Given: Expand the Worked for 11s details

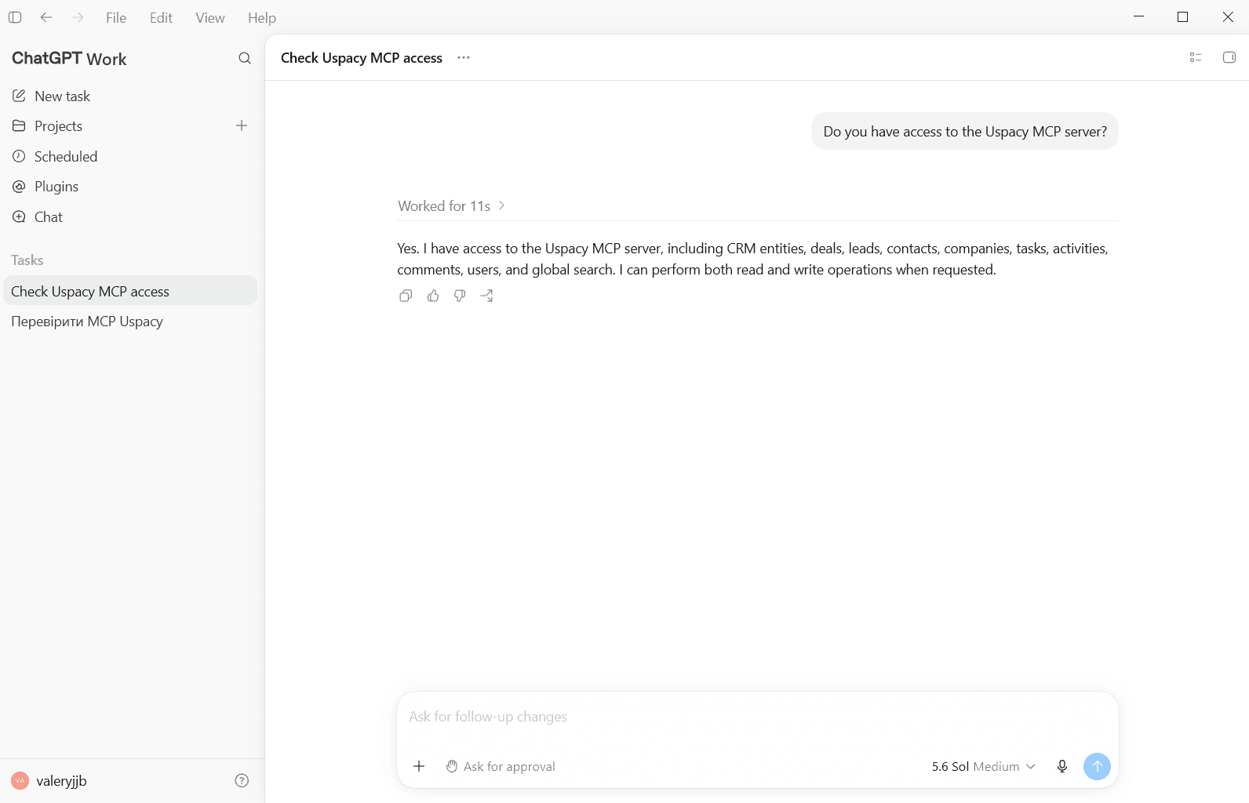Looking at the screenshot, I should coord(451,205).
